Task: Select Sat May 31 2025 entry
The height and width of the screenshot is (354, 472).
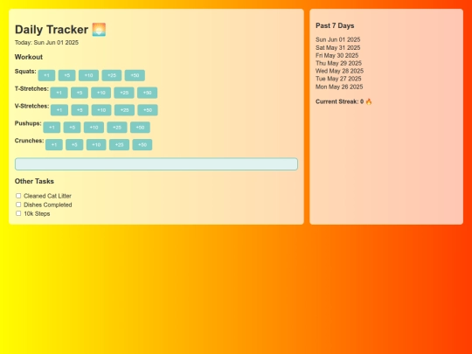Action: 337,47
